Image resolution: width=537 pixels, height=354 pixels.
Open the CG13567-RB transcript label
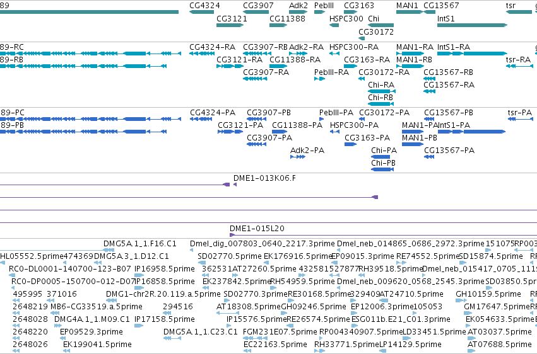pyautogui.click(x=448, y=72)
